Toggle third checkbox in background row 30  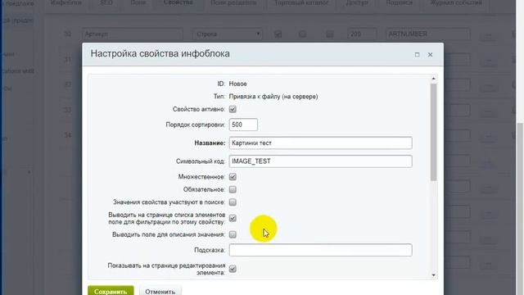coord(329,34)
